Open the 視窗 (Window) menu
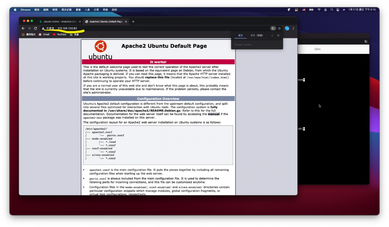Viewport: 389px width, 227px height. pos(105,10)
